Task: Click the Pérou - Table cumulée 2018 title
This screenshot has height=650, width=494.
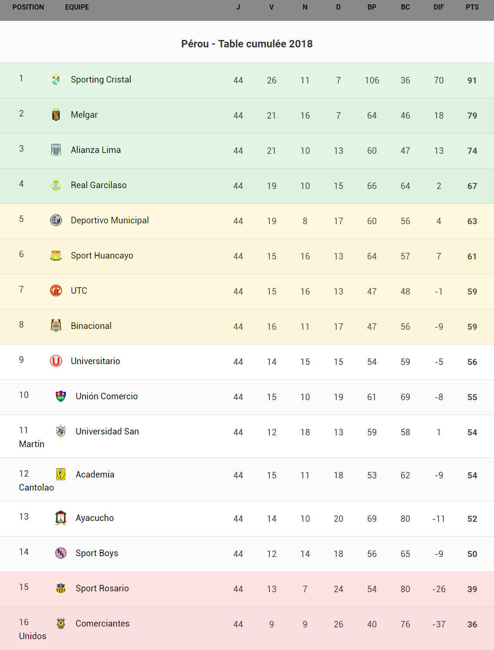Action: [247, 44]
